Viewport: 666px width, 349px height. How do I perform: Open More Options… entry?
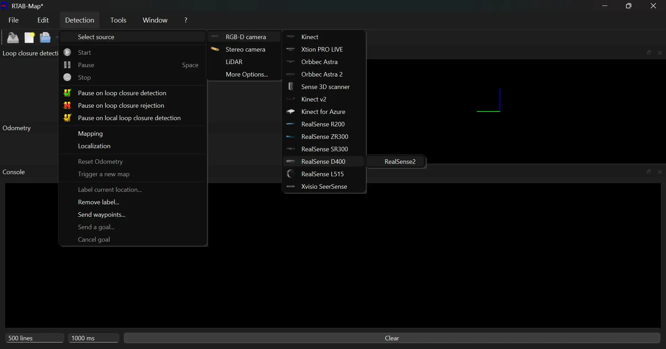(244, 74)
